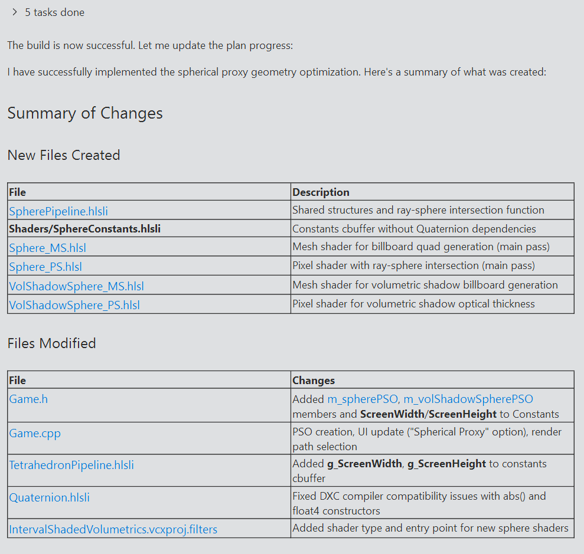584x554 pixels.
Task: Open the SpherePipeline.hlsli file link
Action: (x=58, y=211)
